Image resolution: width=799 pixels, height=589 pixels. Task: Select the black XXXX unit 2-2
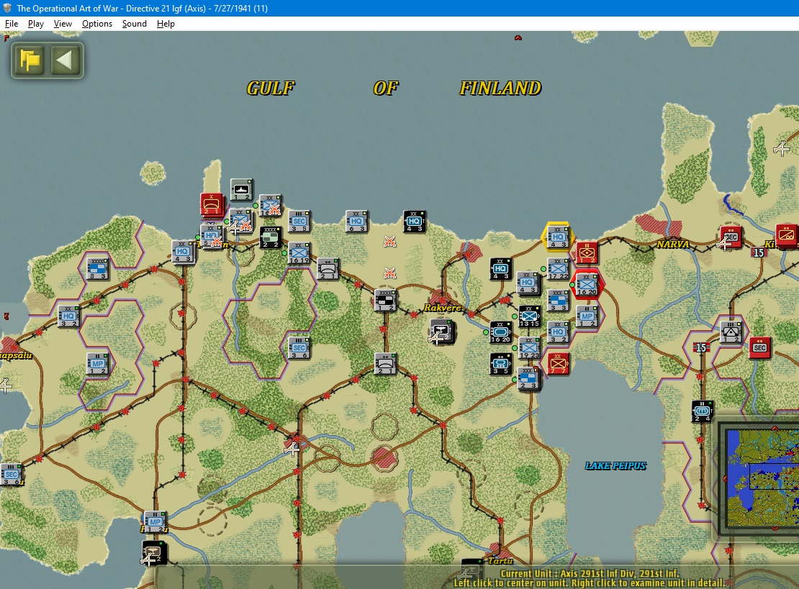271,237
